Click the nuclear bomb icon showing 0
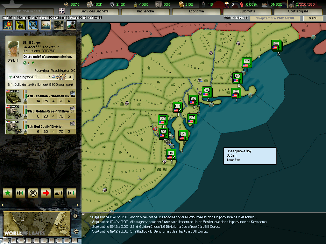The width and height of the screenshot is (326, 244). pyautogui.click(x=227, y=4)
